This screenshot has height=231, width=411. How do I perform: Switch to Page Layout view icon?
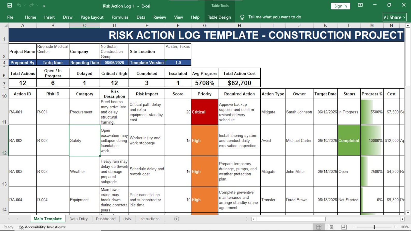(x=331, y=227)
